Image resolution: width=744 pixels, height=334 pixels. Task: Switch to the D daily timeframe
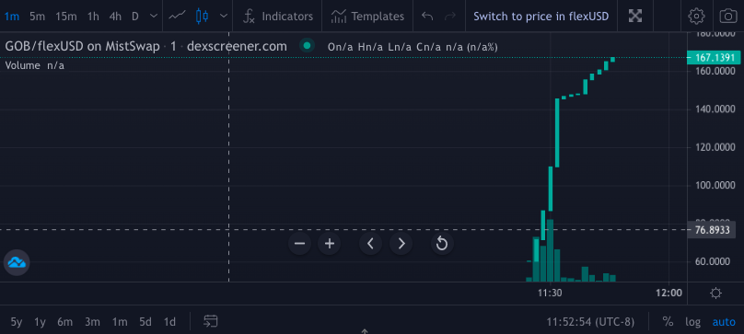(135, 17)
